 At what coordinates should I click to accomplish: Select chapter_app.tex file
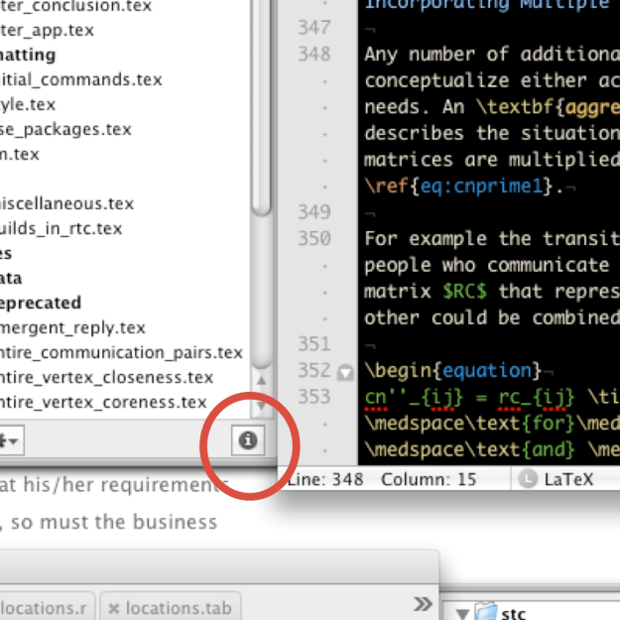47,31
